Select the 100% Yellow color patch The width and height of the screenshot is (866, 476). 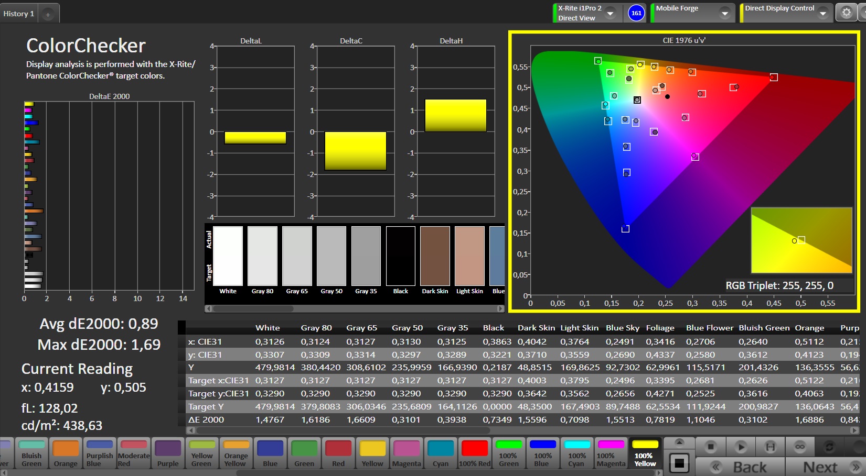tap(645, 453)
